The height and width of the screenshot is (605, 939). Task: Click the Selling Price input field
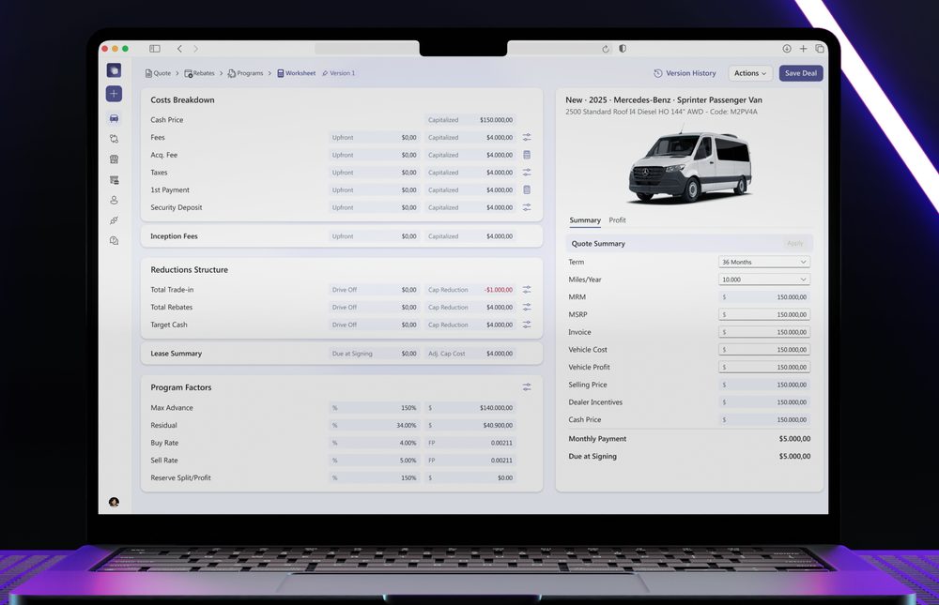764,385
